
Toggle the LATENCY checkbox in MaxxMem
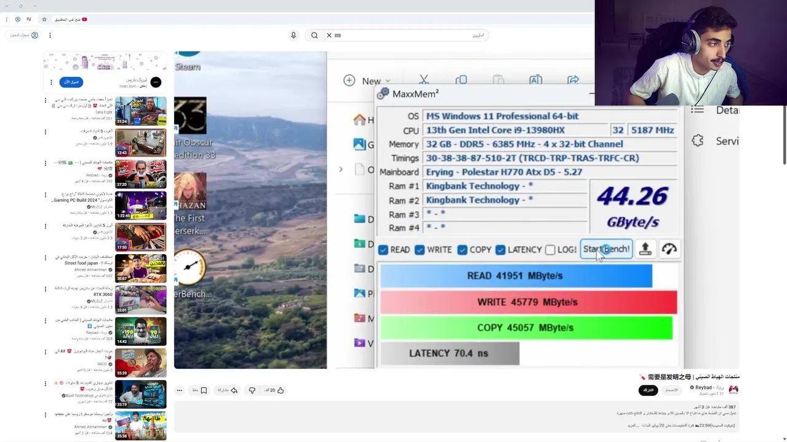click(500, 250)
